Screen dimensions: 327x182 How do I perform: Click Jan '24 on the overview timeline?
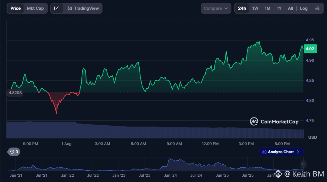click(x=170, y=175)
